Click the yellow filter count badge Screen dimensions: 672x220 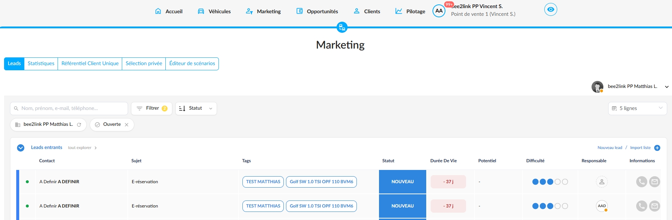click(165, 109)
